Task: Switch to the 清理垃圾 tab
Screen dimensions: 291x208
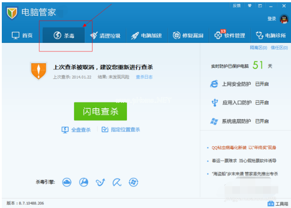Action: click(105, 35)
